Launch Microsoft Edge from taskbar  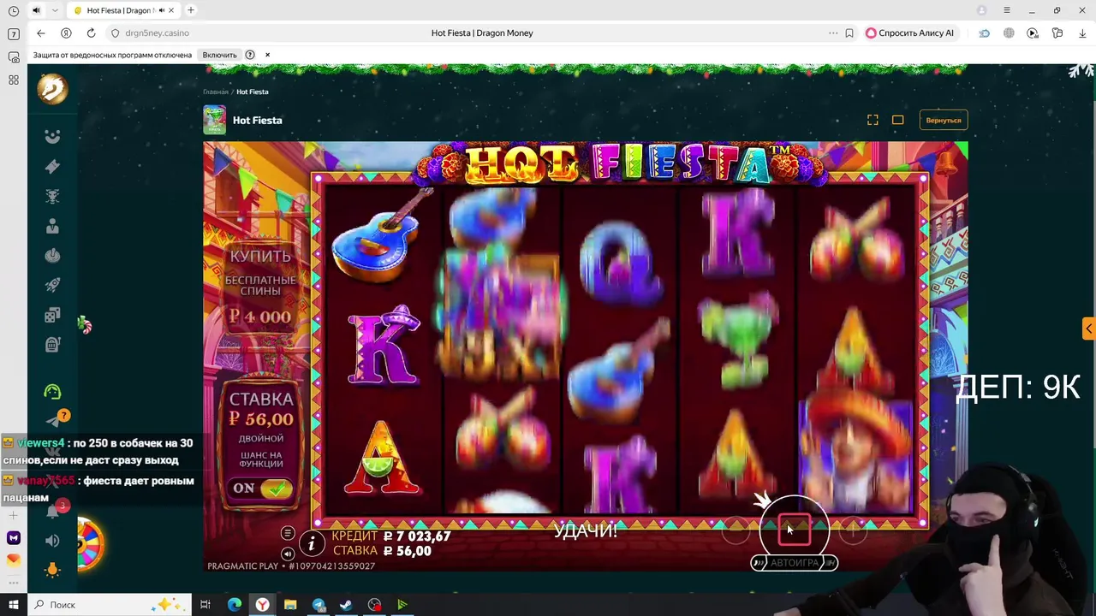pyautogui.click(x=235, y=605)
